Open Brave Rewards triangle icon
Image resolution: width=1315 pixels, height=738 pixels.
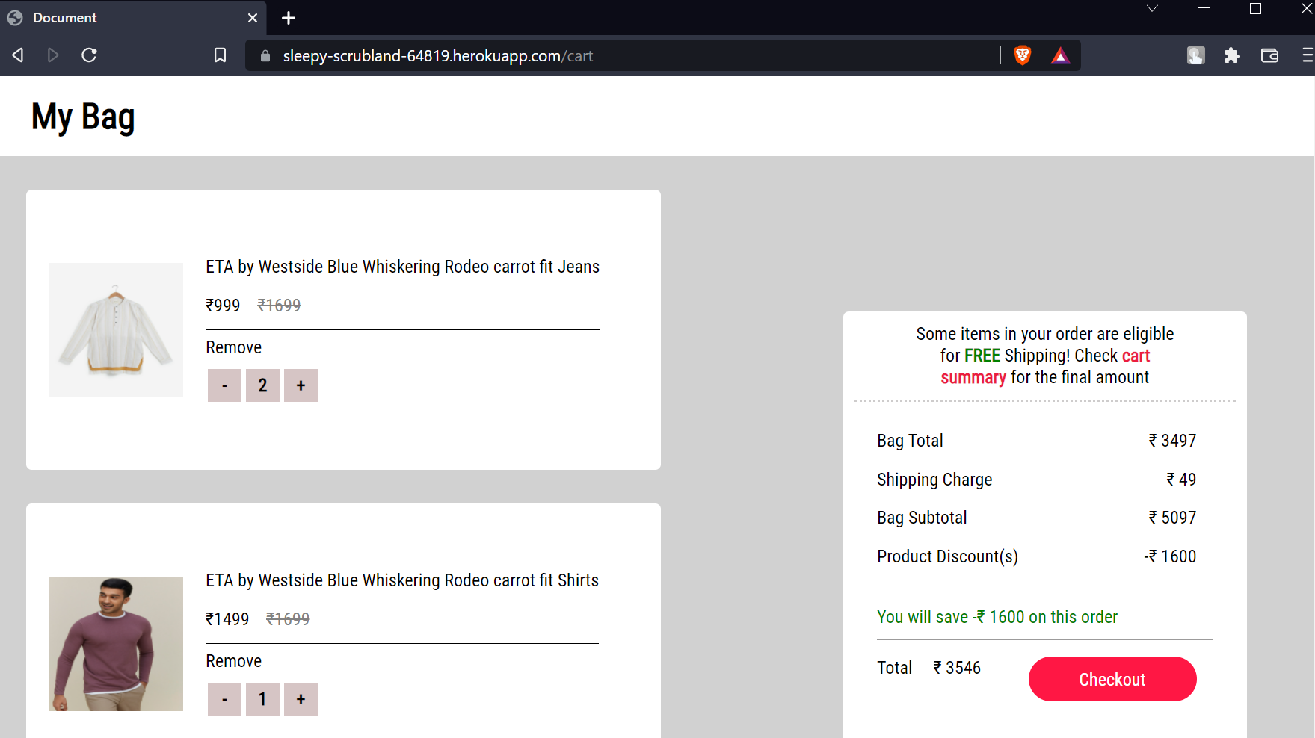(1060, 55)
